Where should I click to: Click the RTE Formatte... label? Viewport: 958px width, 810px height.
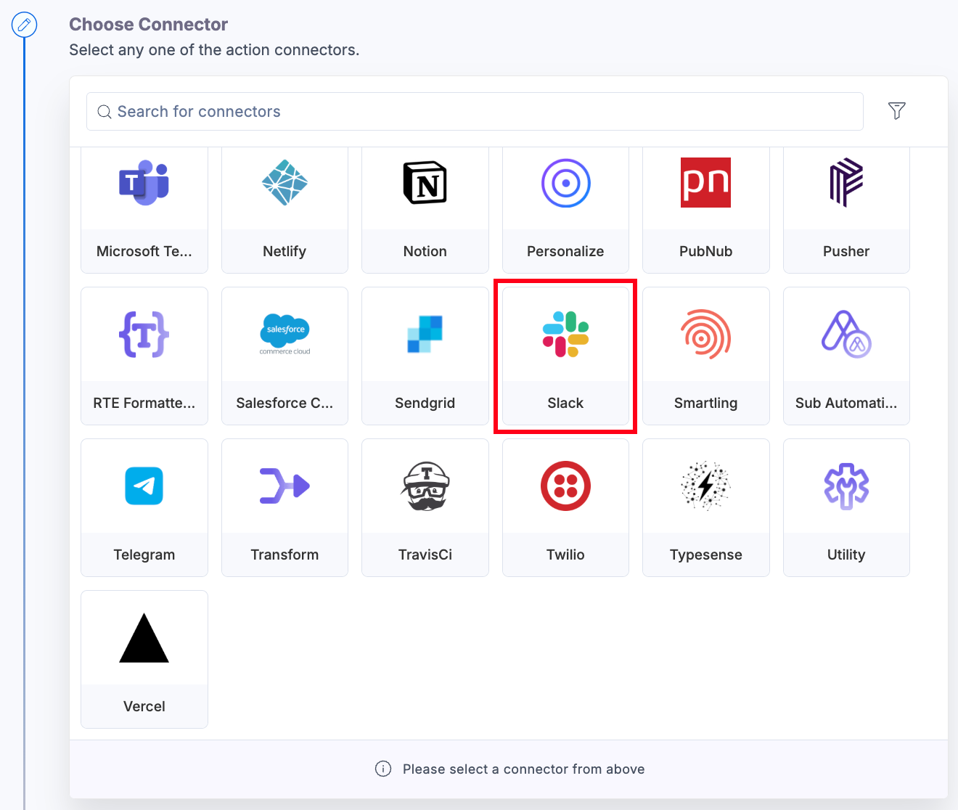(x=144, y=403)
